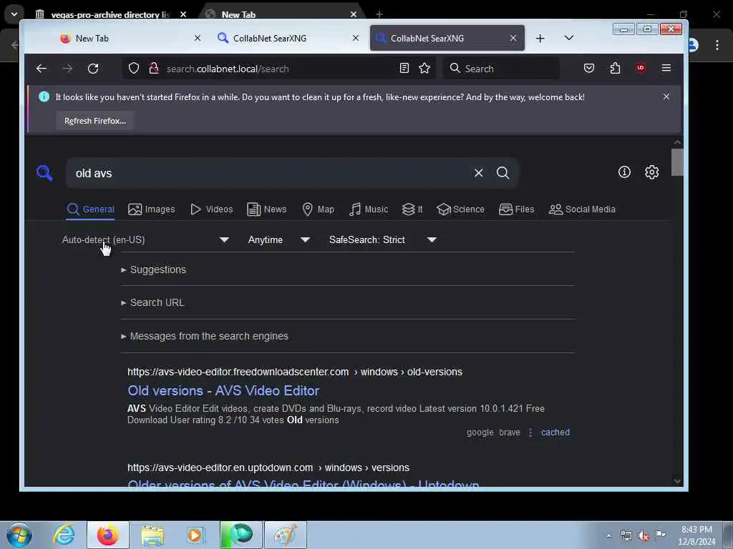Open Old versions - AVS Video Editor result

(223, 390)
